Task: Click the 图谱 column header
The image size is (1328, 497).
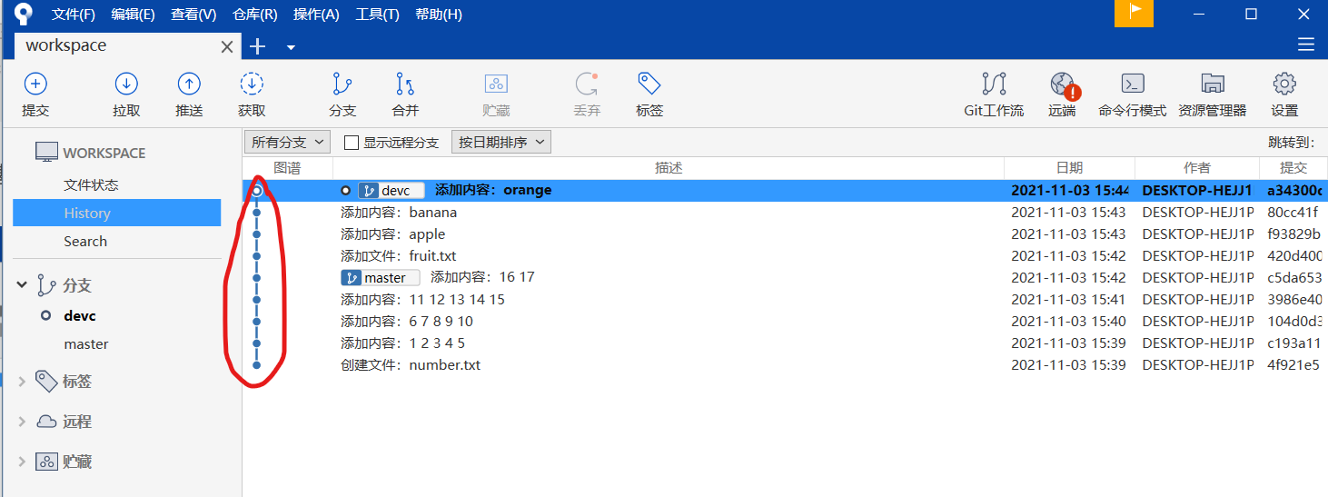Action: click(x=287, y=168)
